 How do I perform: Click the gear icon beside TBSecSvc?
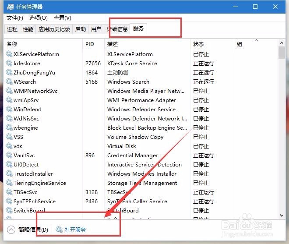(x=9, y=192)
